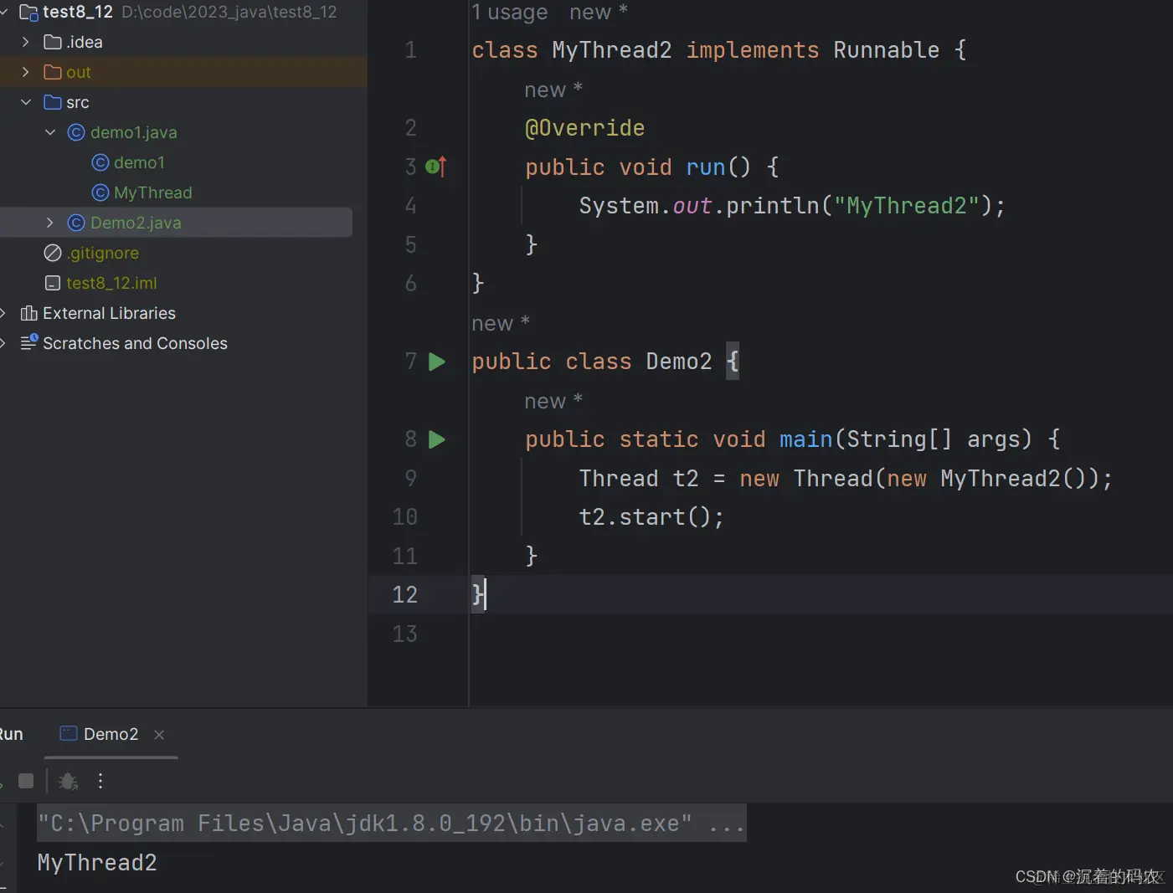Expand the out folder
Screen dimensions: 1173x893
pyautogui.click(x=25, y=72)
